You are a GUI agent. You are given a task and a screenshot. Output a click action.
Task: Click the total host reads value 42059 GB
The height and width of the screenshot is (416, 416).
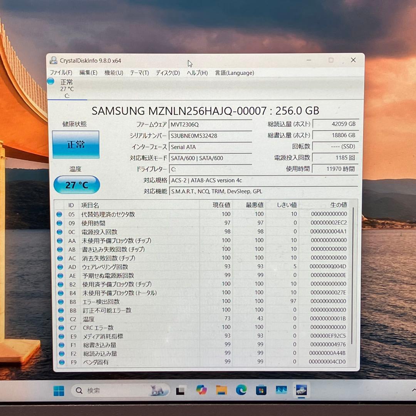coord(335,124)
